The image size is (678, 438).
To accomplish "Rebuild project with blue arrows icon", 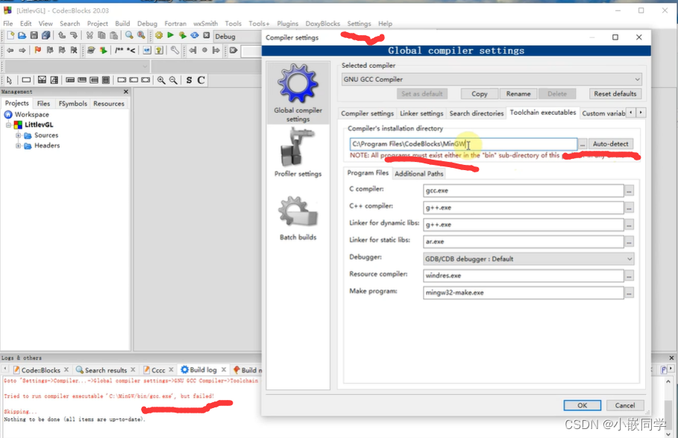I will [195, 36].
